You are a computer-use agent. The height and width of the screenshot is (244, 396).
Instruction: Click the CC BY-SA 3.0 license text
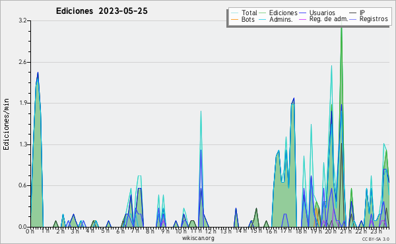coord(376,239)
